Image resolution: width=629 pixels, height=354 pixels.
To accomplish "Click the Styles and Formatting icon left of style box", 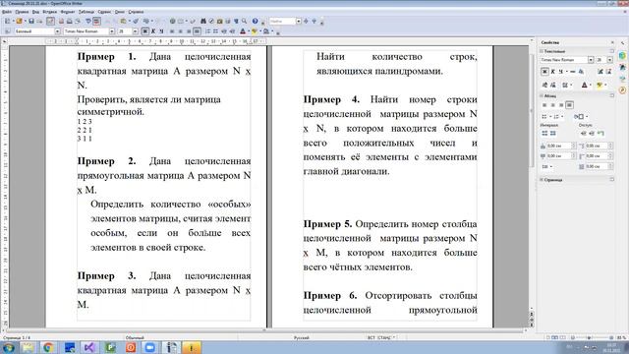I will [x=7, y=30].
